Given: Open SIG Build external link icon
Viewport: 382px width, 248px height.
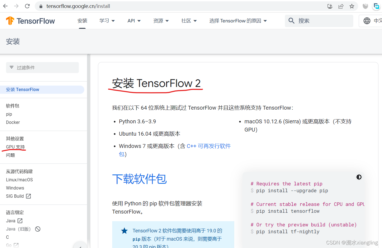Looking at the screenshot, I should tap(28, 196).
